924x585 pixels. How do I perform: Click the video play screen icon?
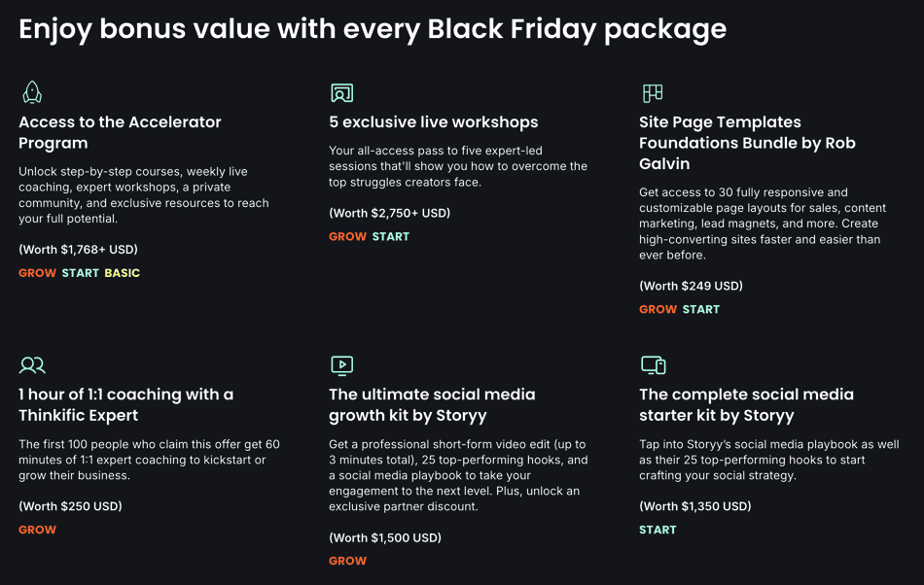coord(341,365)
